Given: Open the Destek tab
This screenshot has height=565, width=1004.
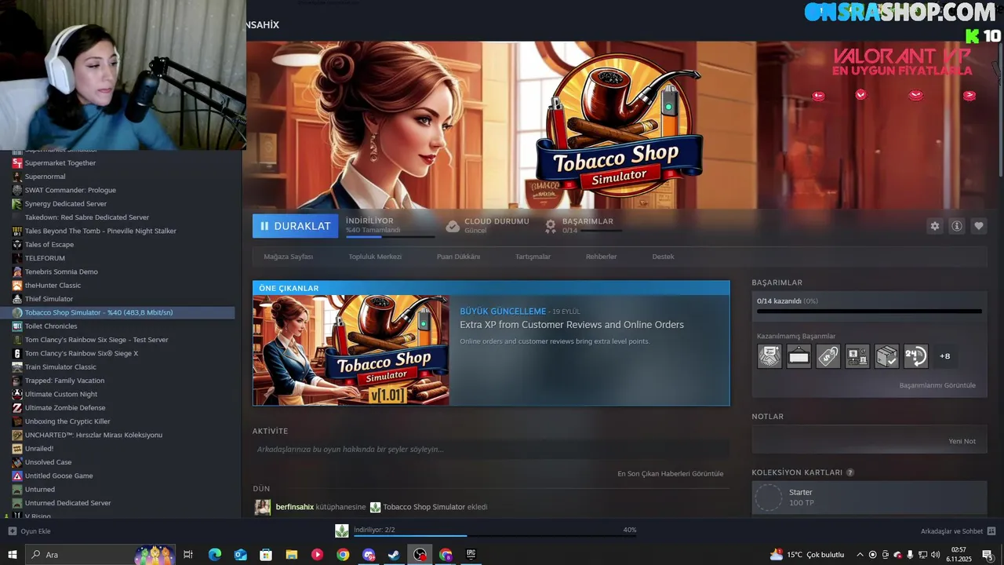Looking at the screenshot, I should click(663, 257).
